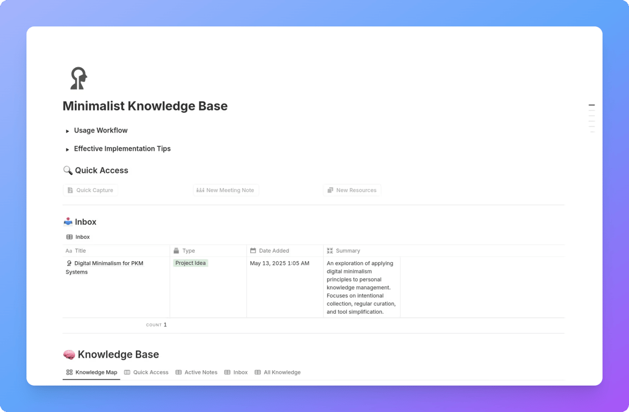
Task: Click the top outline marker at right edge
Action: (592, 105)
